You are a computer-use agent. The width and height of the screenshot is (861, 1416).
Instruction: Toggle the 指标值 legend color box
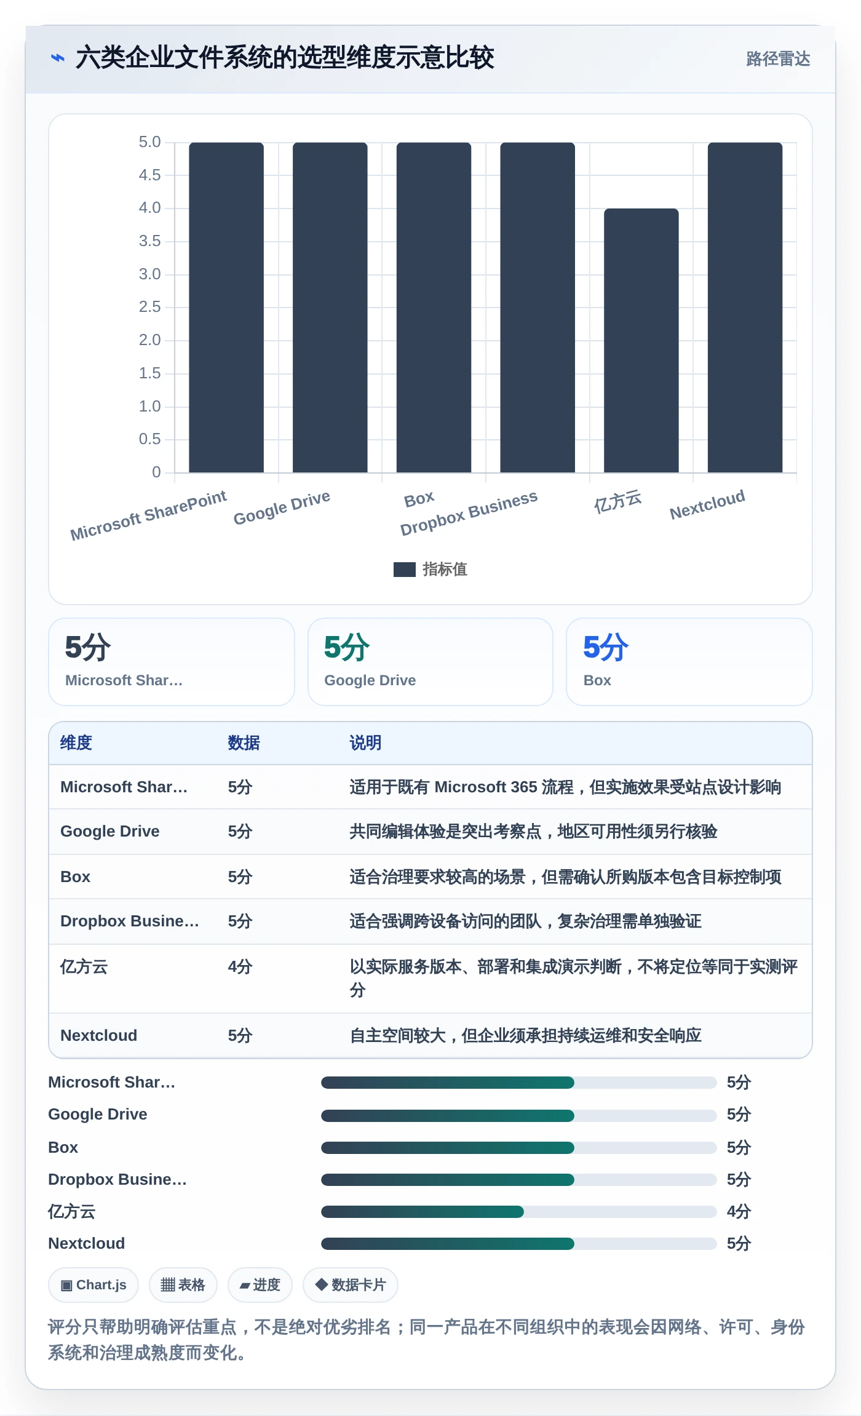tap(405, 570)
